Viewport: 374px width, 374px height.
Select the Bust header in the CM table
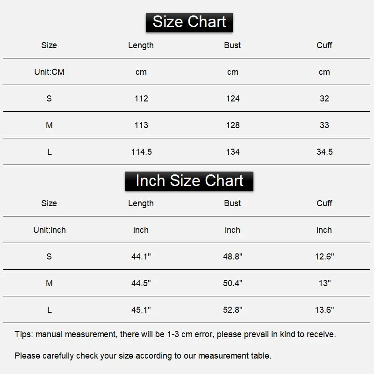tap(232, 45)
